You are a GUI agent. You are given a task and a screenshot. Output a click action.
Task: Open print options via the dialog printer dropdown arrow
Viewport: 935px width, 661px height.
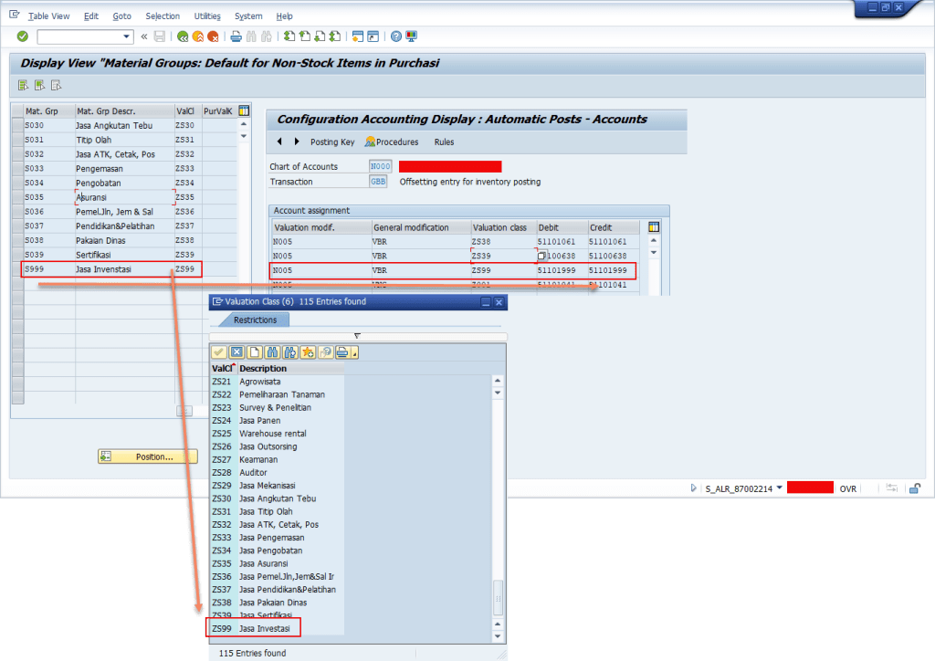click(x=352, y=353)
